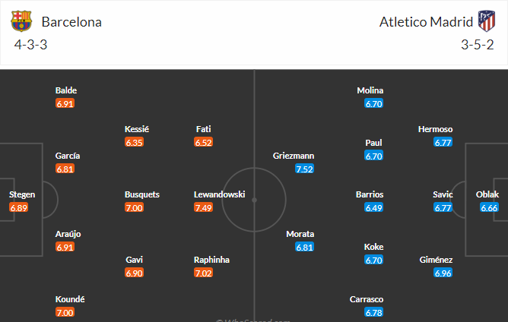This screenshot has width=508, height=322.
Task: Select Atletico's 3-5-2 formation label
Action: point(478,45)
